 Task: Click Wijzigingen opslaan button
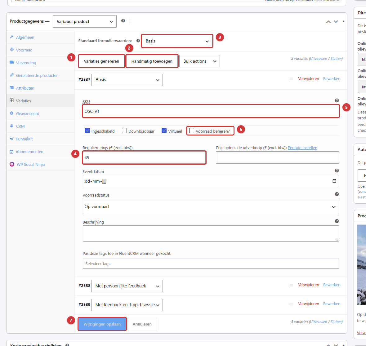102,324
